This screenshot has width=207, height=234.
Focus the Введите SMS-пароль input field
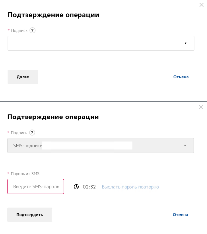(36, 187)
